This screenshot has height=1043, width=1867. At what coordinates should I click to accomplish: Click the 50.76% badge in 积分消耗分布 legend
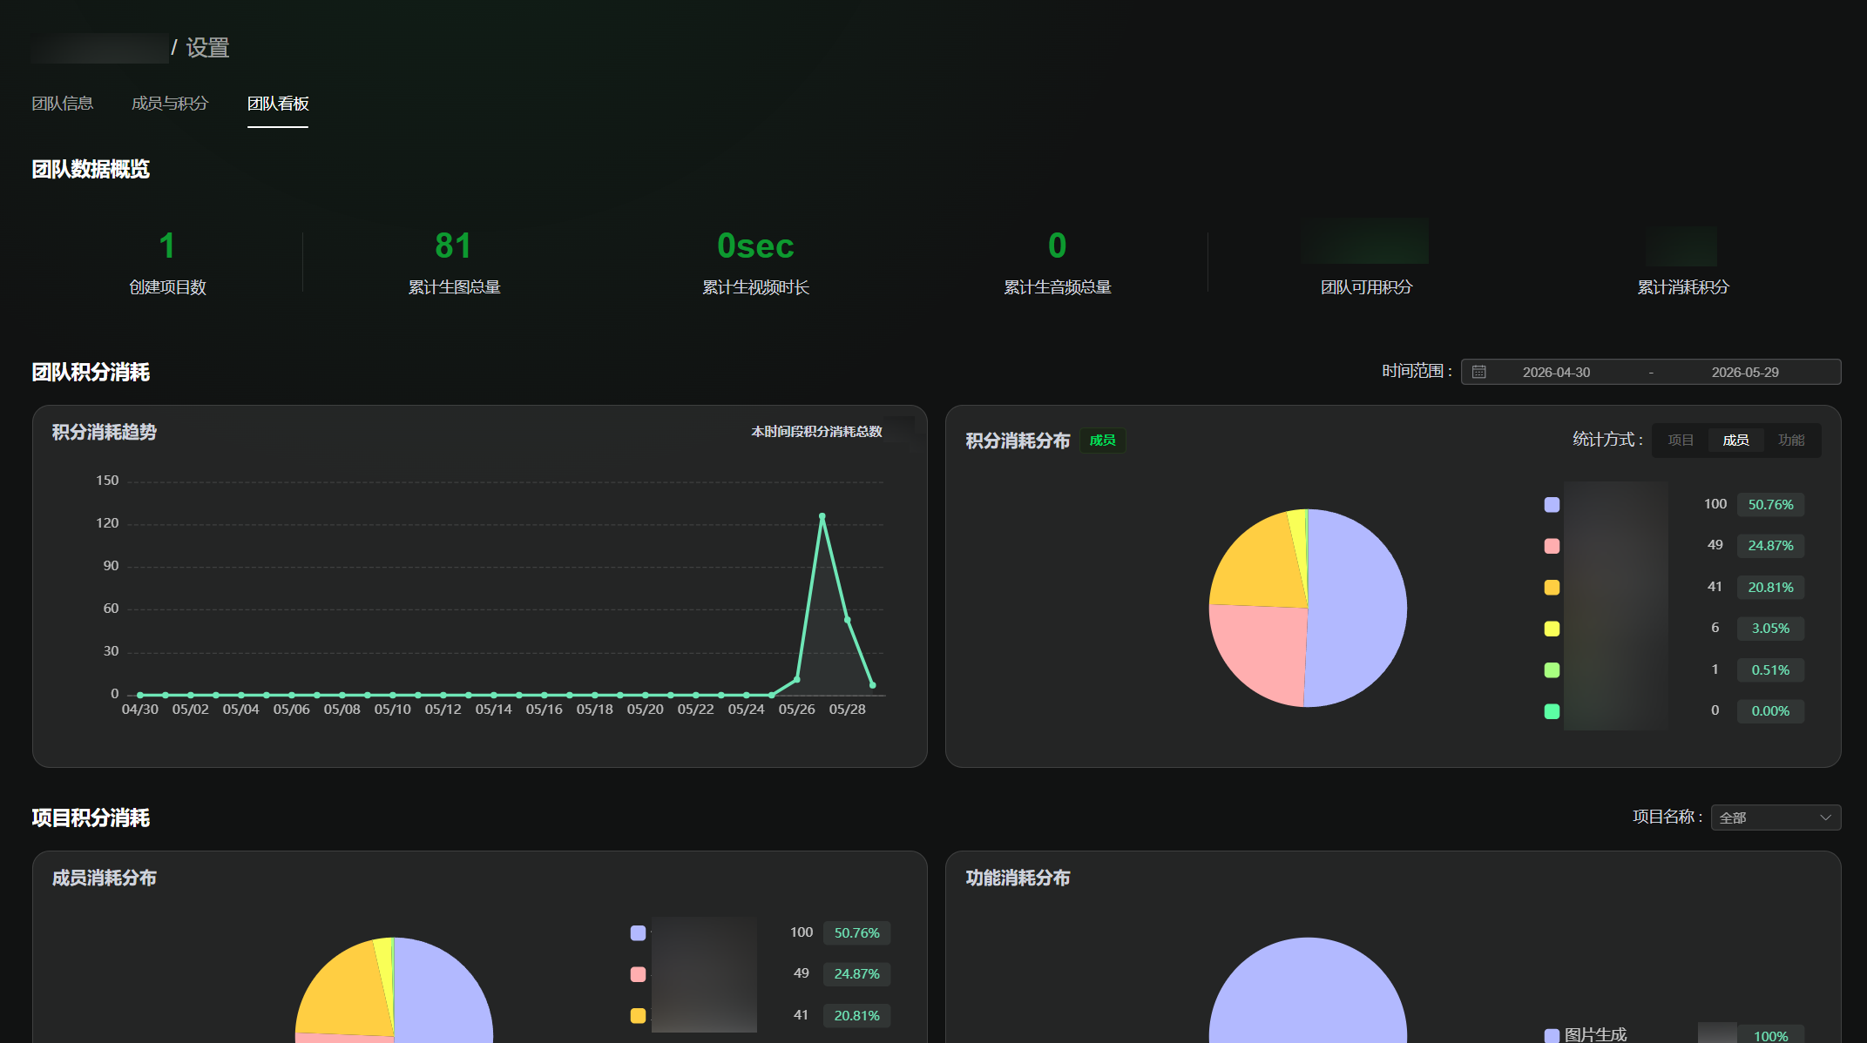click(x=1770, y=505)
